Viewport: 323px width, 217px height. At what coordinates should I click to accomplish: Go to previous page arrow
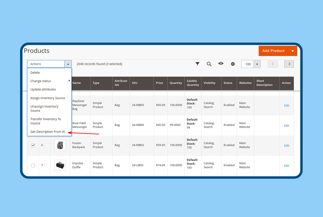pos(273,64)
